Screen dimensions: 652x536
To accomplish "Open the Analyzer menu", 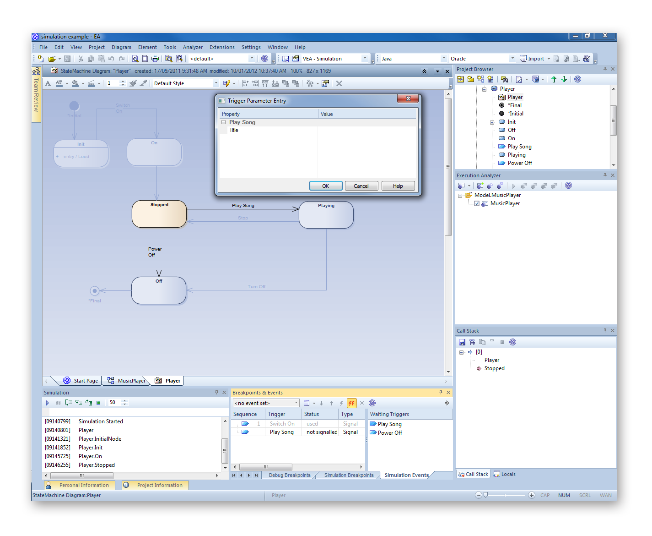I will [193, 47].
